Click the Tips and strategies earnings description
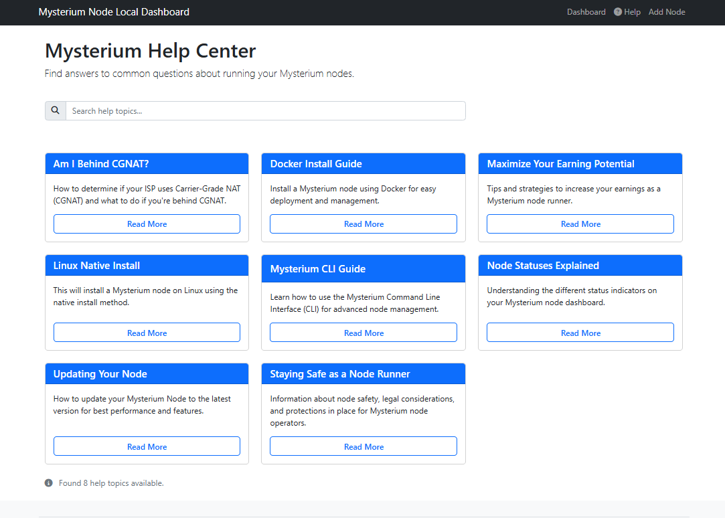Image resolution: width=725 pixels, height=518 pixels. [573, 195]
